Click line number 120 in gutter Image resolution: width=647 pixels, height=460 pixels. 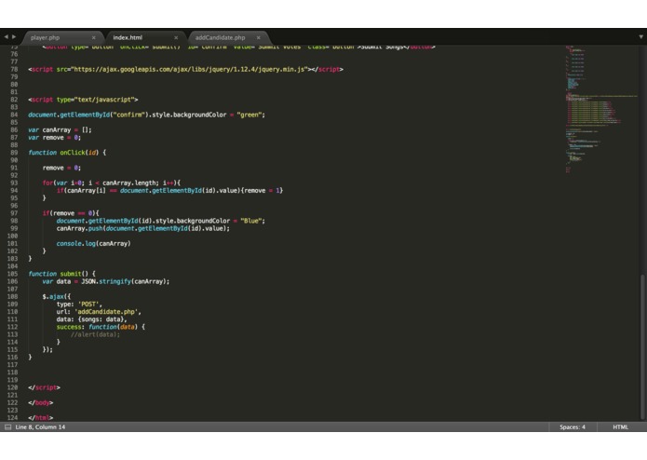tap(12, 387)
